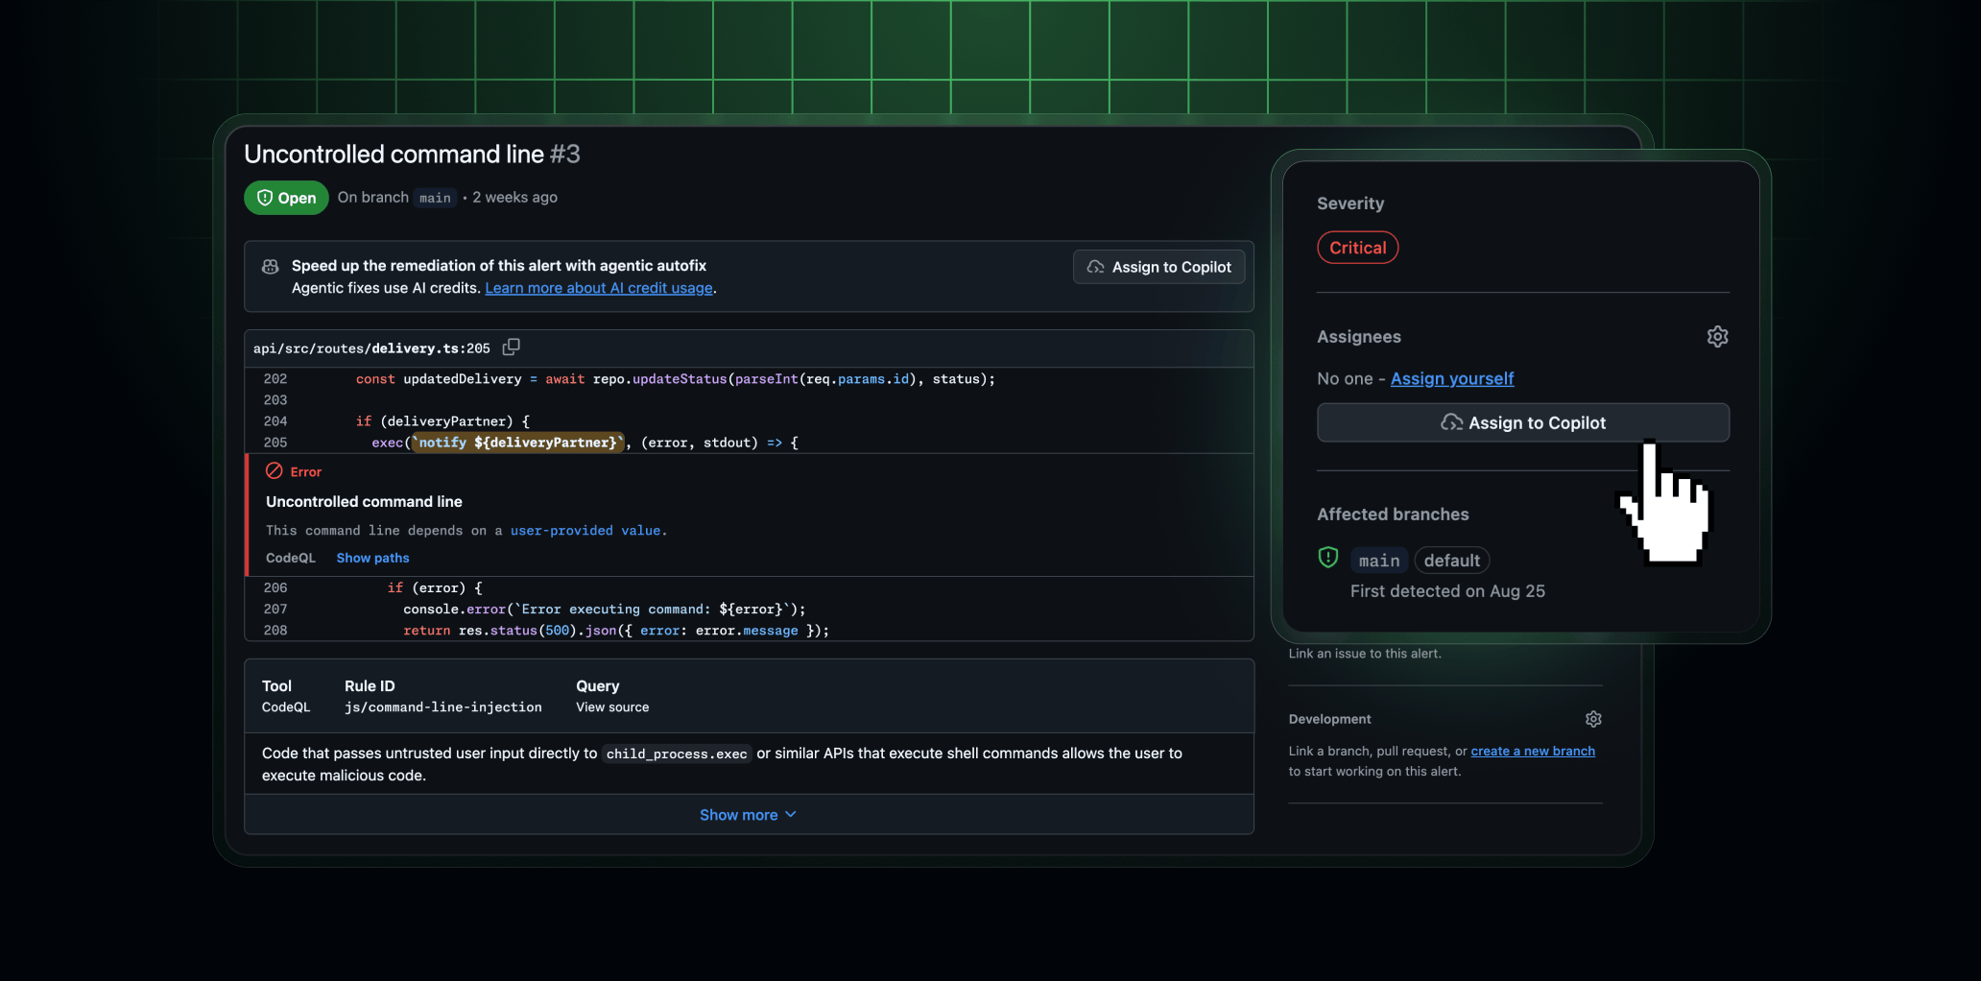The image size is (1981, 981).
Task: Assign to Copilot under Assignees
Action: 1523,422
